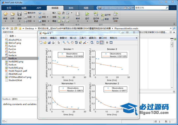178x125 pixels.
Task: Expand the Go To dropdown arrow
Action: (x=48, y=17)
